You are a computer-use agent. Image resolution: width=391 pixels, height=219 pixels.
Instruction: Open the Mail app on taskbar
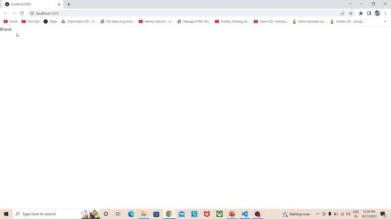pos(181,214)
